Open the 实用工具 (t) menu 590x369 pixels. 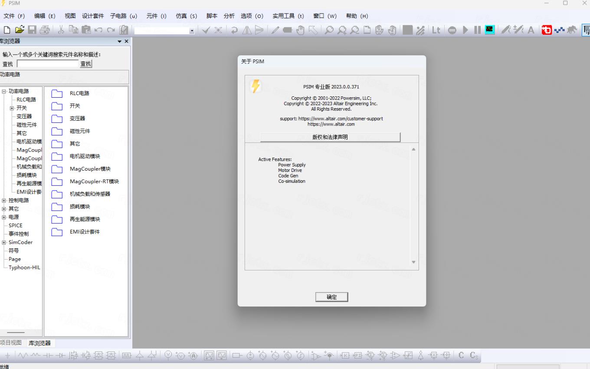pos(288,16)
